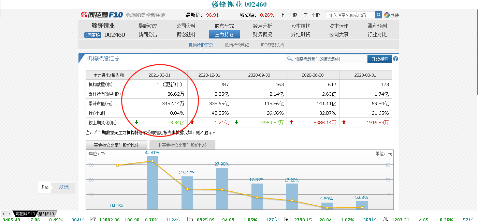Click the 赣锋锂业 stock name in header
478x221 pixels.
coord(103,26)
